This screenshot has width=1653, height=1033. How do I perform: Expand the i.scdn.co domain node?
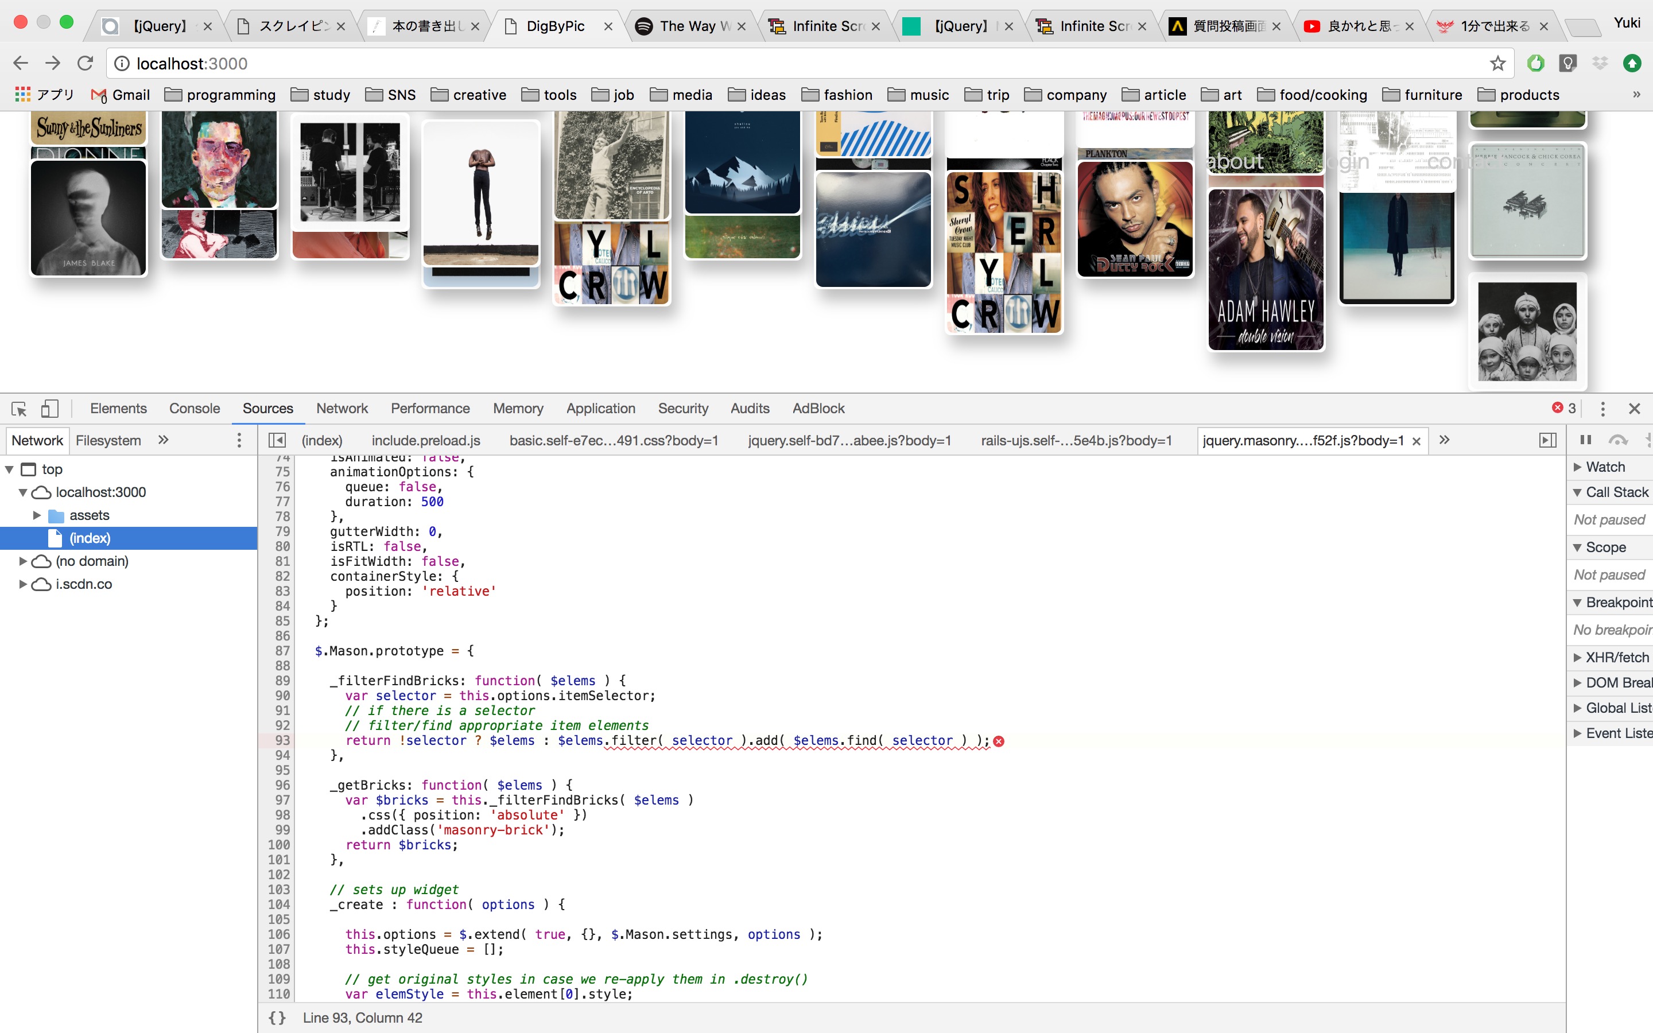coord(22,584)
